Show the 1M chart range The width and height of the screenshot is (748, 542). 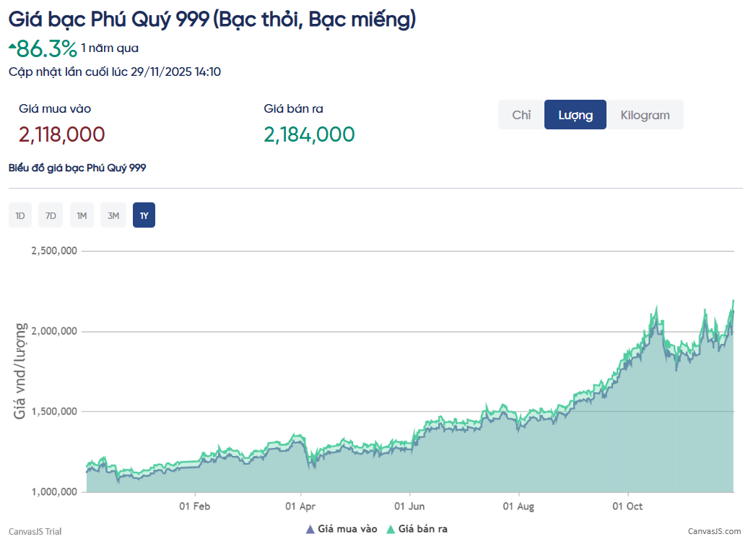82,215
